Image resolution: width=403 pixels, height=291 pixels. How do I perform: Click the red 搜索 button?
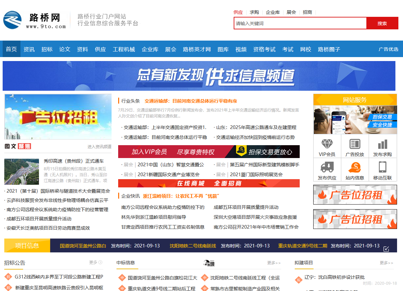pos(382,23)
